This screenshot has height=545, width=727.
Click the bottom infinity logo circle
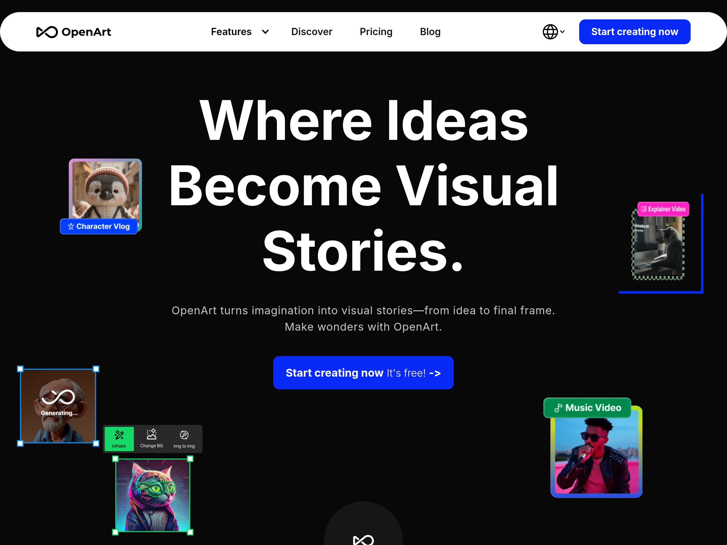click(x=363, y=533)
